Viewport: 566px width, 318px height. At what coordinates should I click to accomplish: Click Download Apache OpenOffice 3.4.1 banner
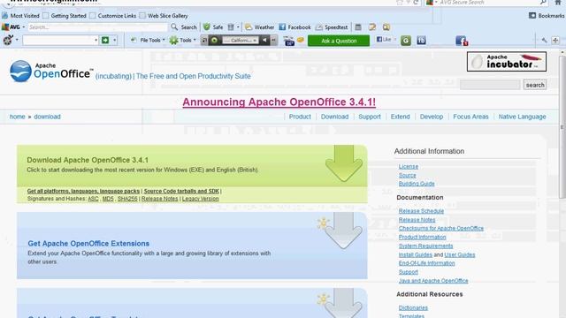pos(192,165)
